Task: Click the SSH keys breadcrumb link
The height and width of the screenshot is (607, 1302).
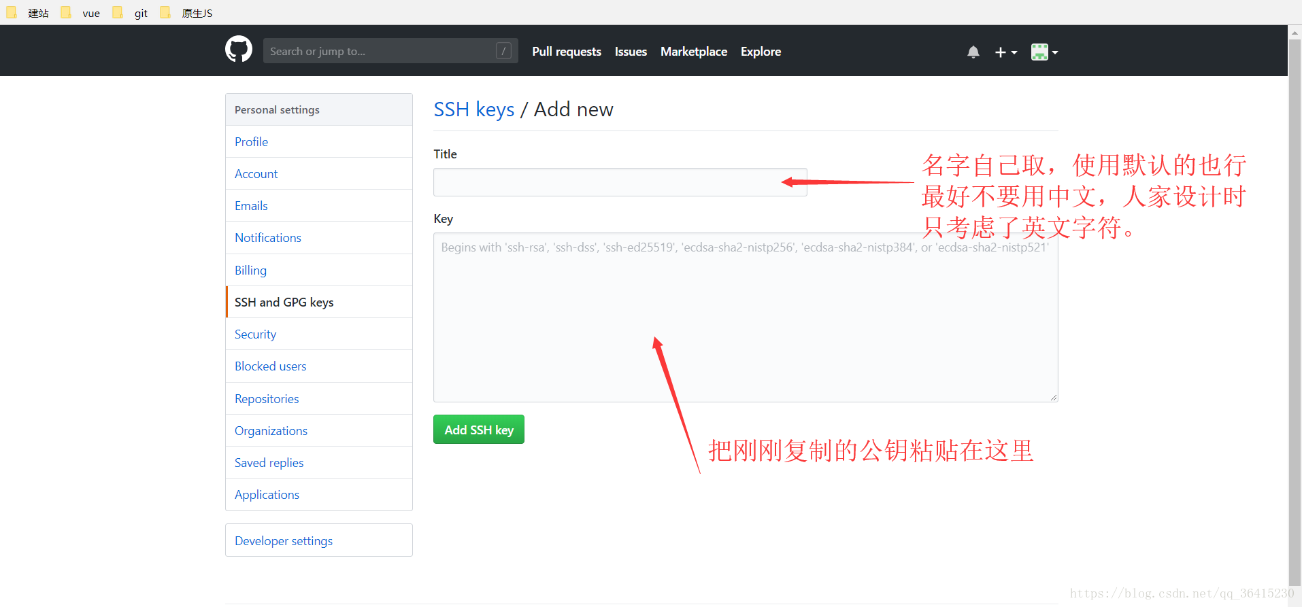Action: 474,109
